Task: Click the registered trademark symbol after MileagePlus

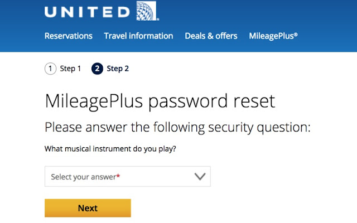Action: pos(296,34)
